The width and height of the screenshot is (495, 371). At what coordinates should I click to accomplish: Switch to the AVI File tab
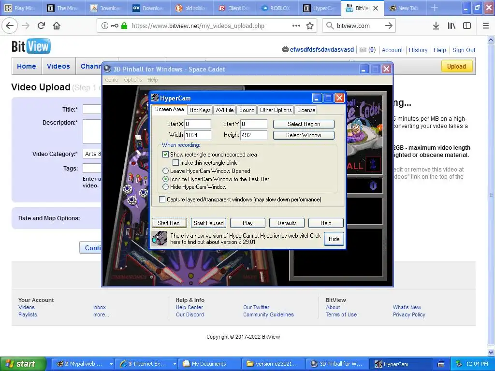coord(225,110)
